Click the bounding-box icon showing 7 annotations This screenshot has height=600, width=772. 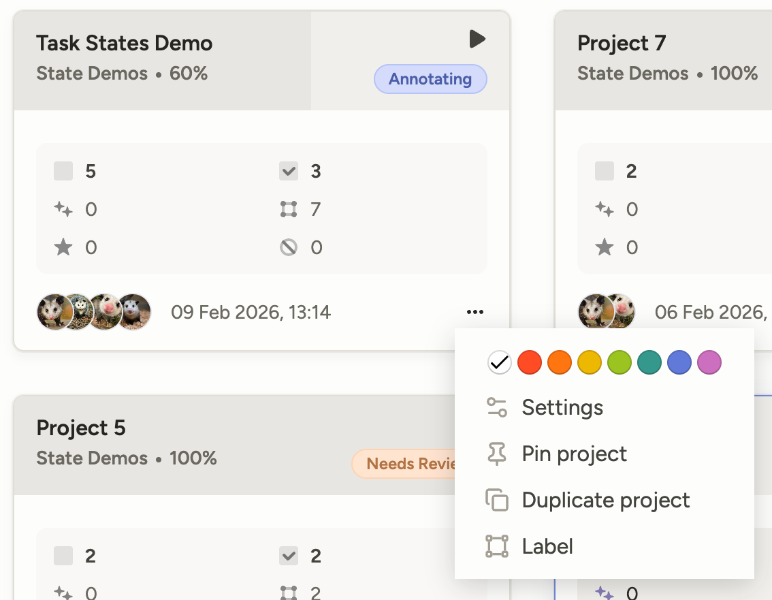tap(289, 209)
